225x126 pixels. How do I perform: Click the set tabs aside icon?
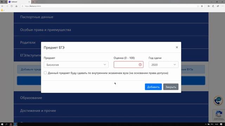(x=6, y=2)
